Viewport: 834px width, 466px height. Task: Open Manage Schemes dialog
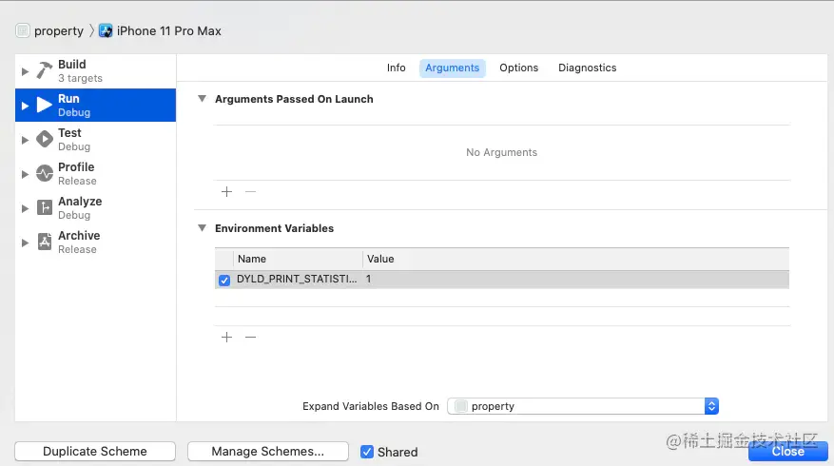(267, 452)
